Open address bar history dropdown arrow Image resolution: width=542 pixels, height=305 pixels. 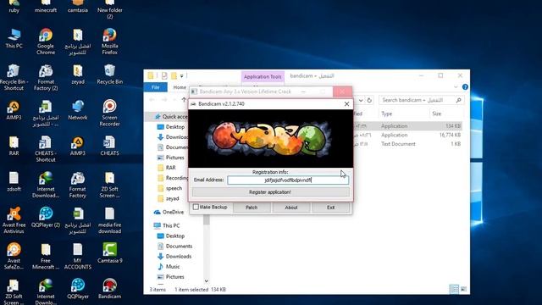[x=361, y=100]
